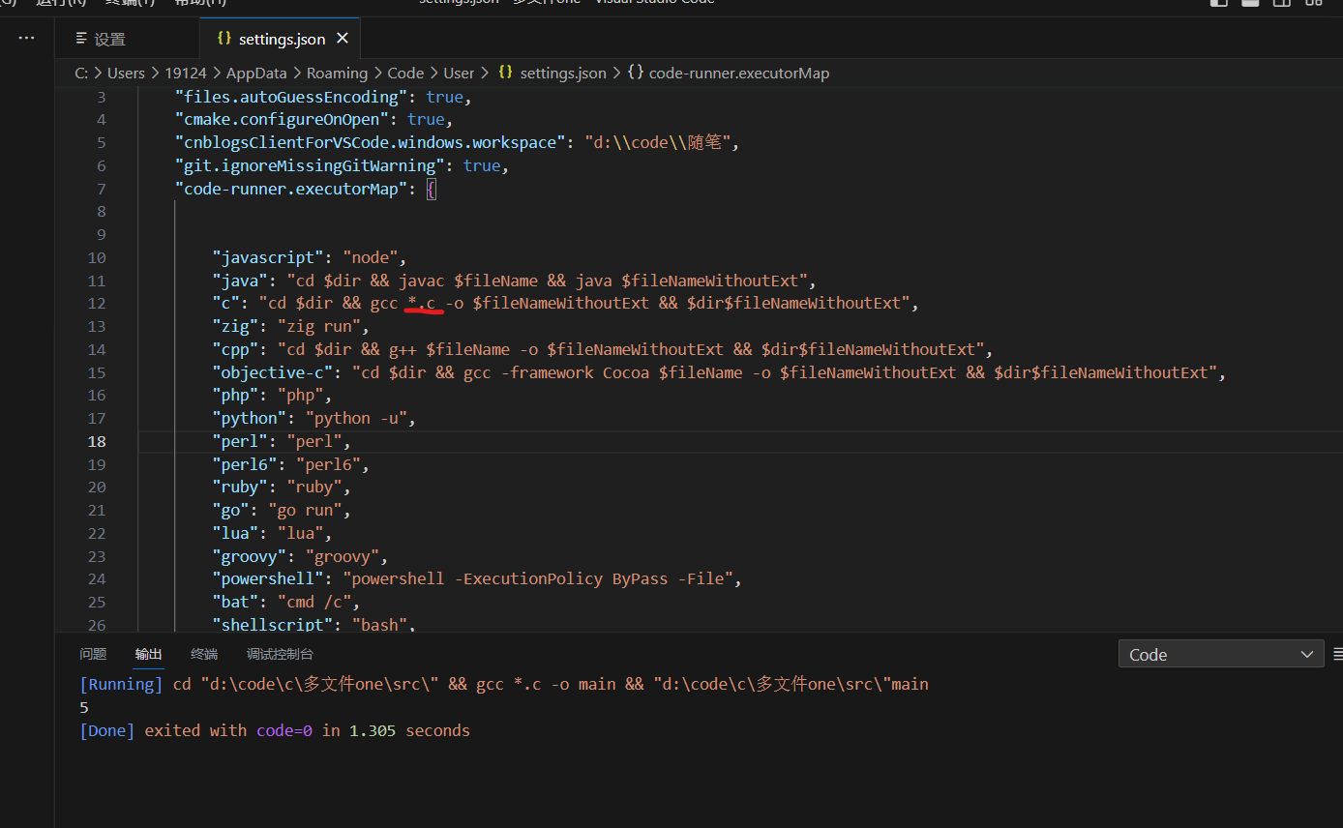Open the sidebar more actions ellipsis
This screenshot has width=1343, height=828.
pos(26,39)
